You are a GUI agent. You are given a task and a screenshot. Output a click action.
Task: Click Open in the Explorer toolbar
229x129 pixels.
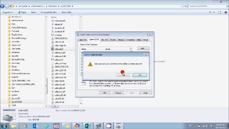[x=22, y=13]
